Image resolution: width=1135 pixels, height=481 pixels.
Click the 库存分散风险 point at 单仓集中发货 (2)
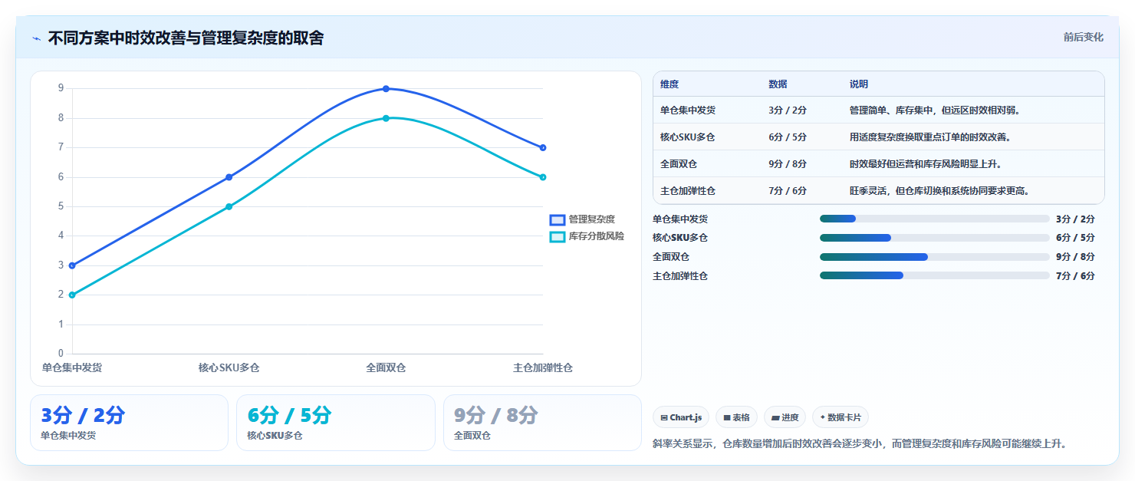[x=72, y=295]
